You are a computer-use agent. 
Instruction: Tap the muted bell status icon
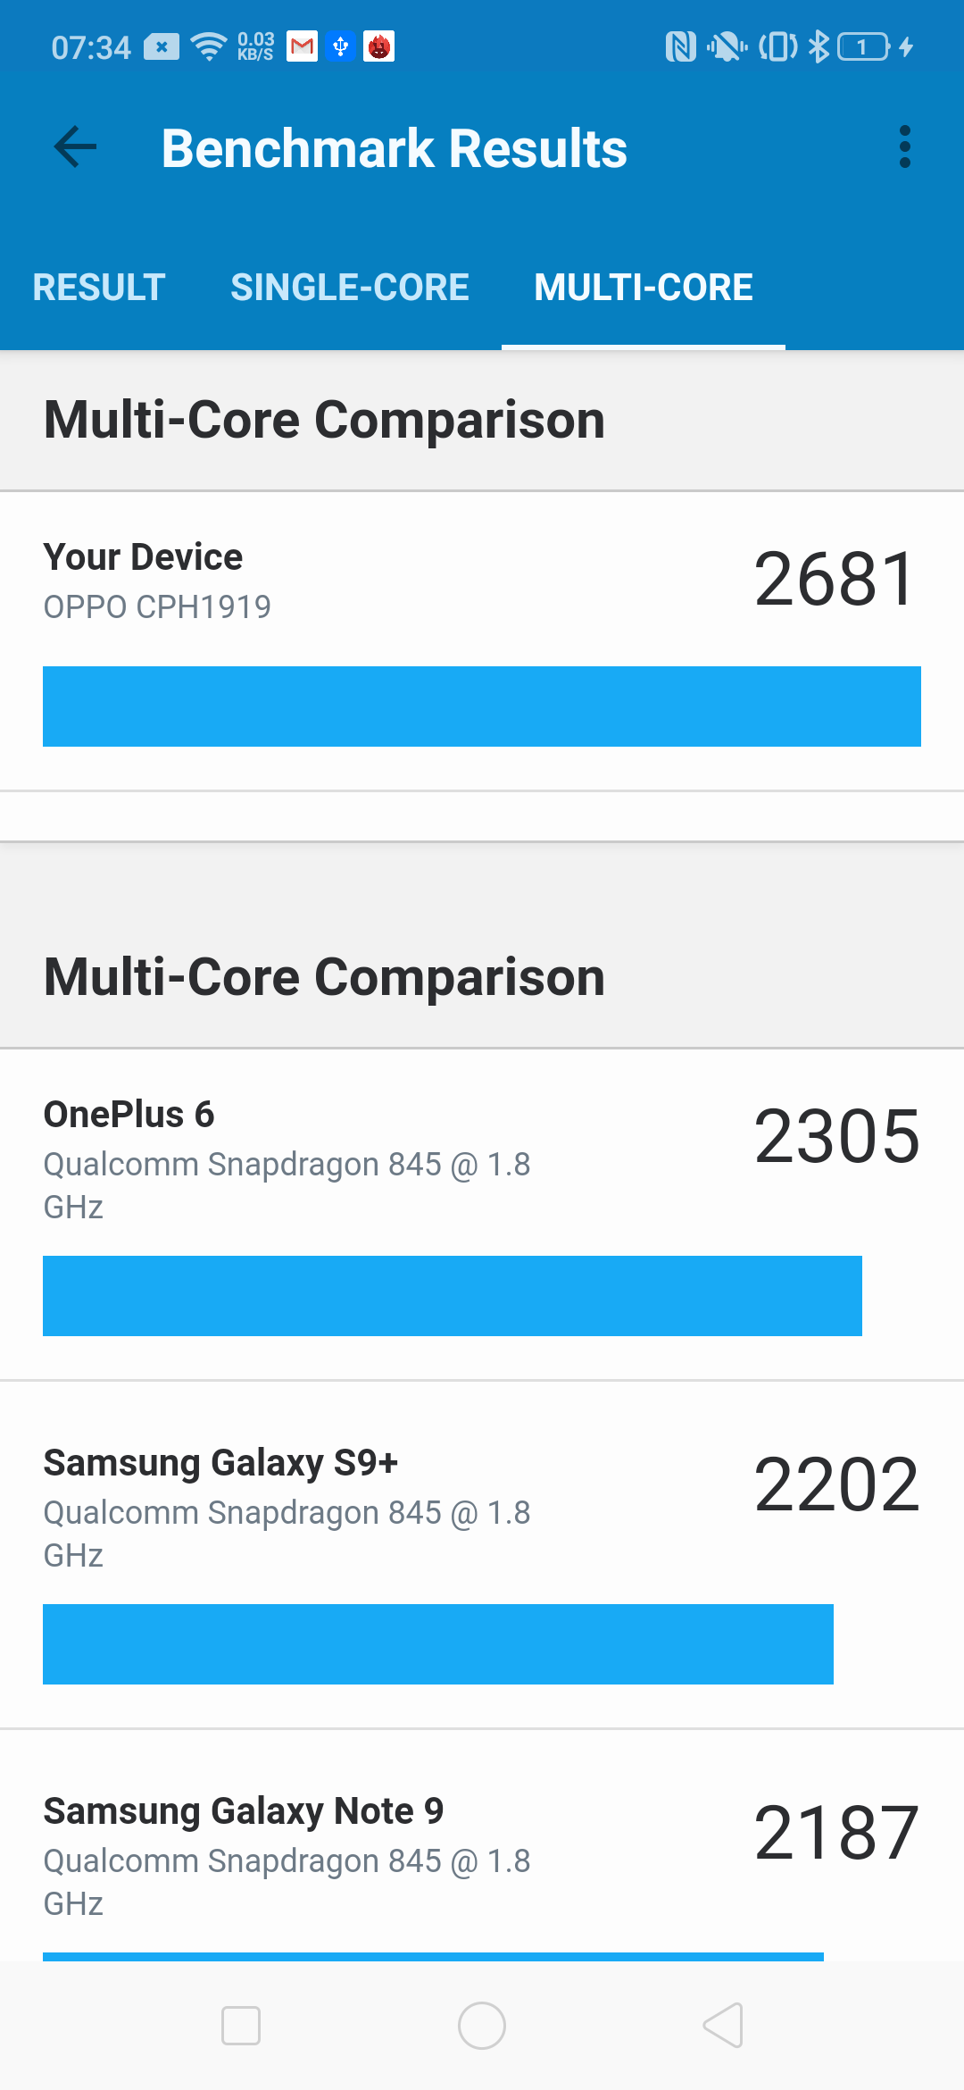point(727,46)
